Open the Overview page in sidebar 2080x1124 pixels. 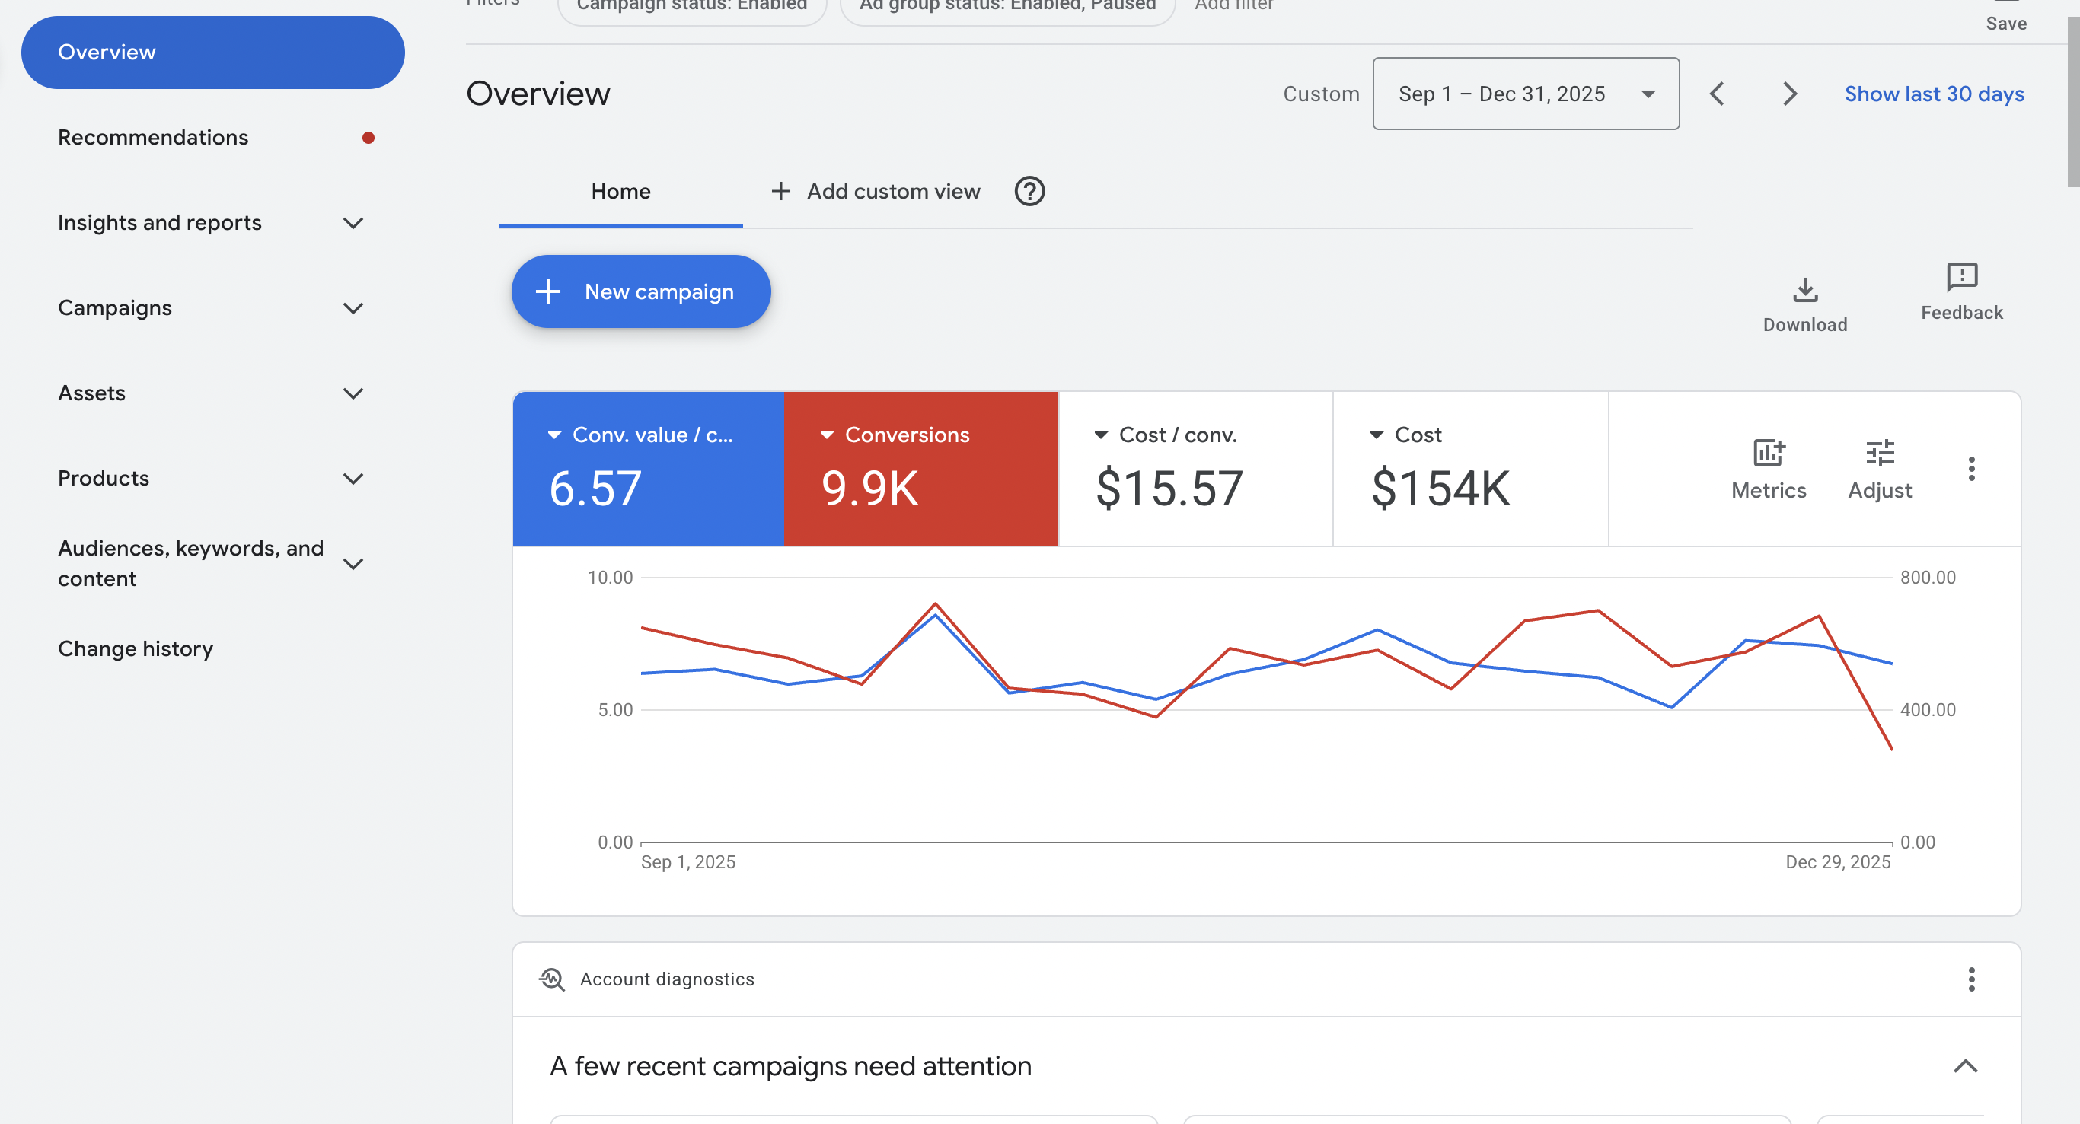pyautogui.click(x=212, y=53)
